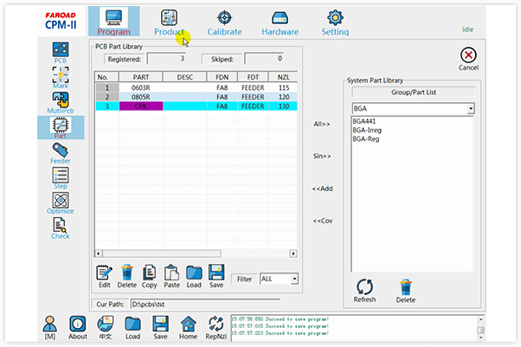Viewport: 521px width, 347px height.
Task: Click the Registered count field
Action: pyautogui.click(x=166, y=59)
